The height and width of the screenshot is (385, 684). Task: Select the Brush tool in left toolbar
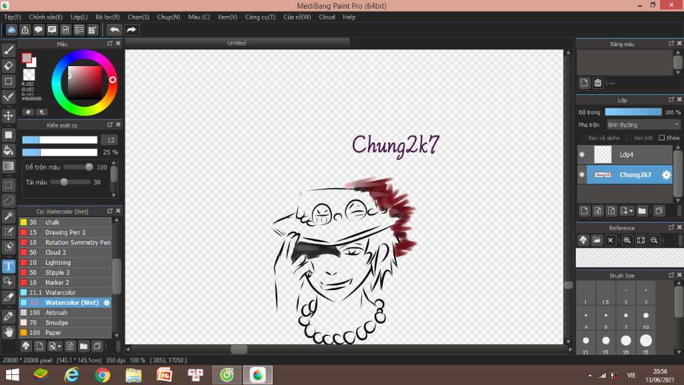[8, 50]
